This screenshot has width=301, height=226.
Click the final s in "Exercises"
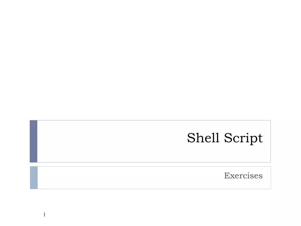[260, 177]
